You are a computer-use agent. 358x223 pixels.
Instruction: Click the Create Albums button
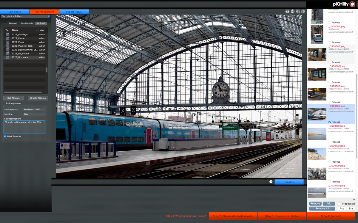pos(38,98)
